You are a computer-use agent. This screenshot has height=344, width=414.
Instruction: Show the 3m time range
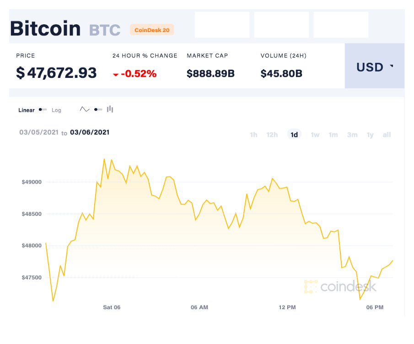352,135
